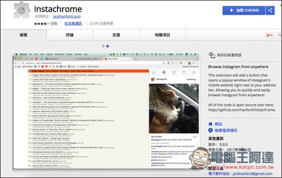Open the 總覽 overview tab
The width and height of the screenshot is (282, 178).
click(x=24, y=35)
